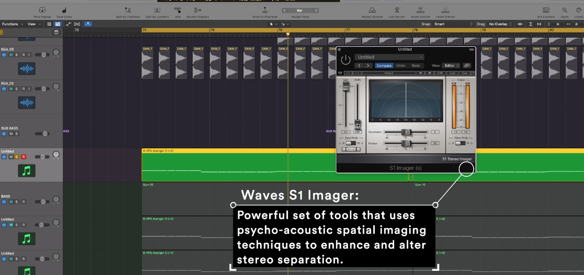Click Repeat Section icon
This screenshot has height=275, width=584.
[x=372, y=11]
